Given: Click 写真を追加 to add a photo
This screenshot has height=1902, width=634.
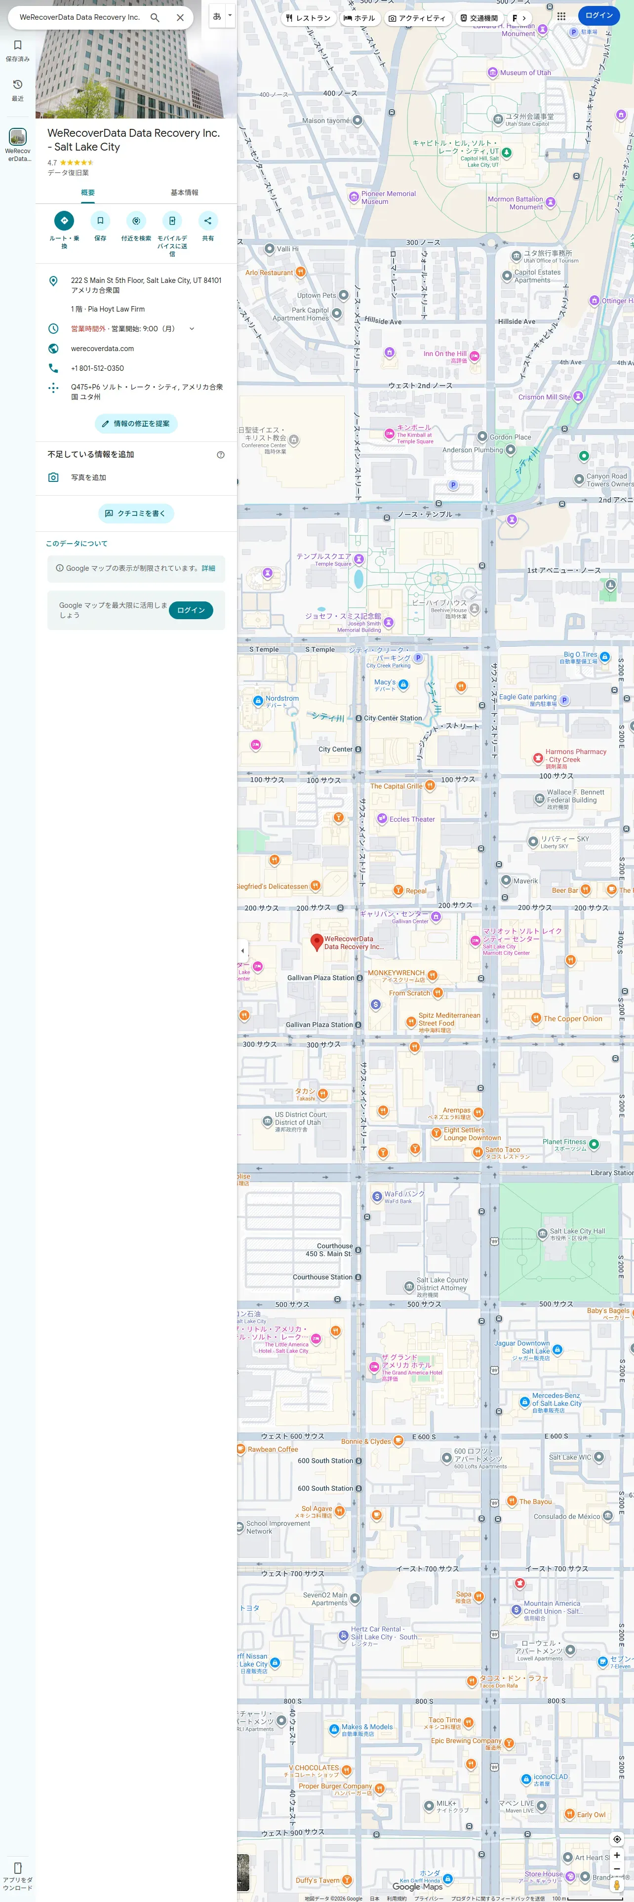Looking at the screenshot, I should [x=136, y=477].
